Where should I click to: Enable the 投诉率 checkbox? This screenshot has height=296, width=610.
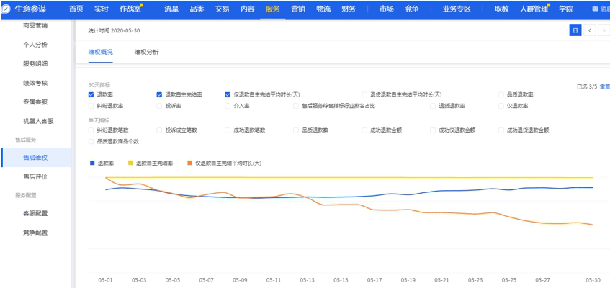(159, 105)
